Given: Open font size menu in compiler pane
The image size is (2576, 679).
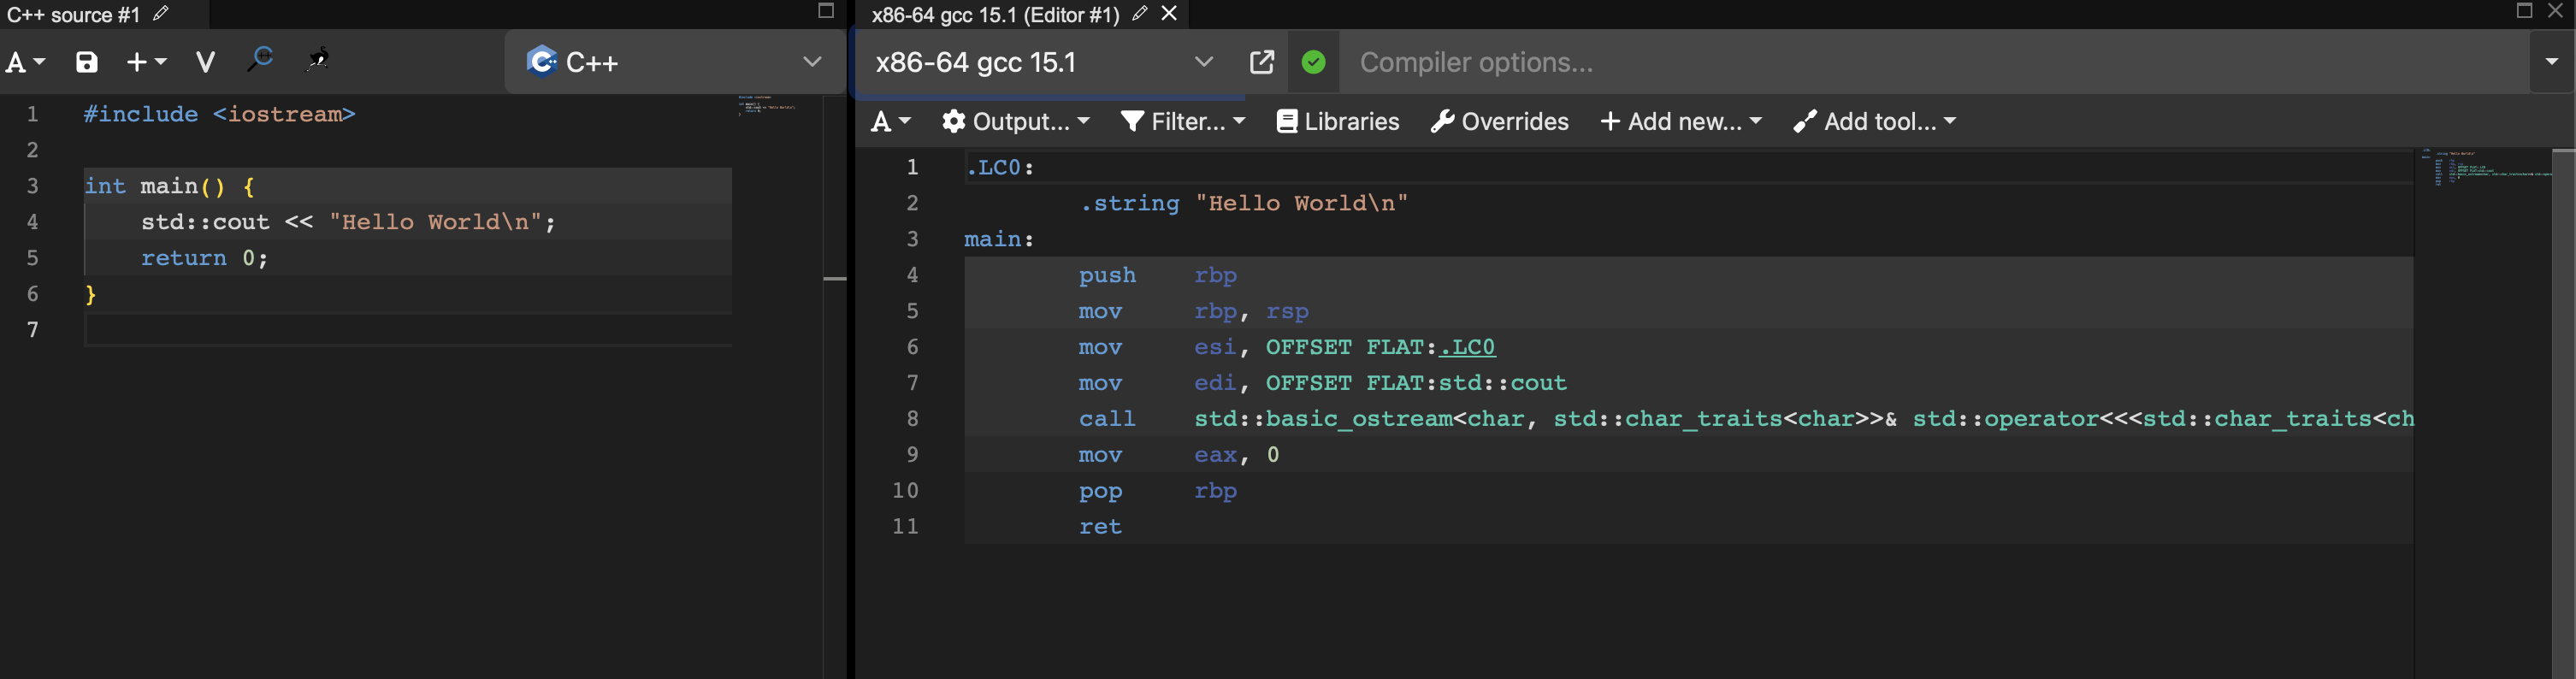Looking at the screenshot, I should [x=891, y=122].
